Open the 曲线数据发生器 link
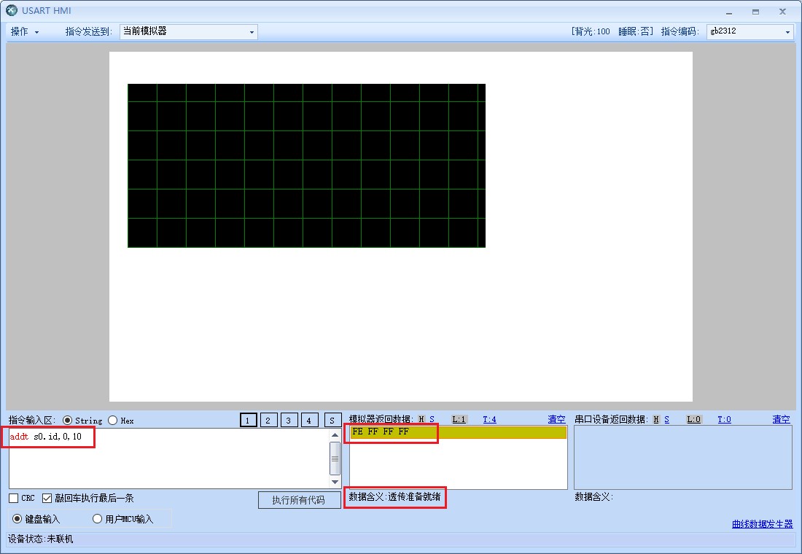Image resolution: width=802 pixels, height=554 pixels. point(762,524)
